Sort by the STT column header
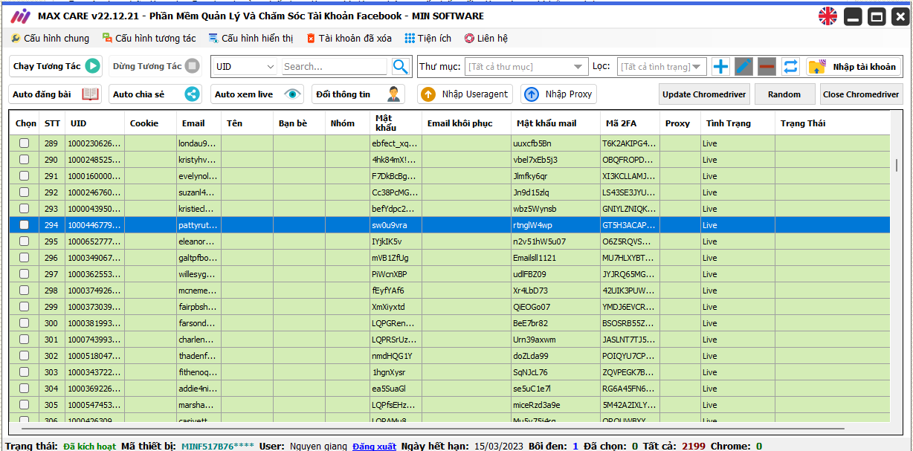The image size is (913, 451). 52,123
